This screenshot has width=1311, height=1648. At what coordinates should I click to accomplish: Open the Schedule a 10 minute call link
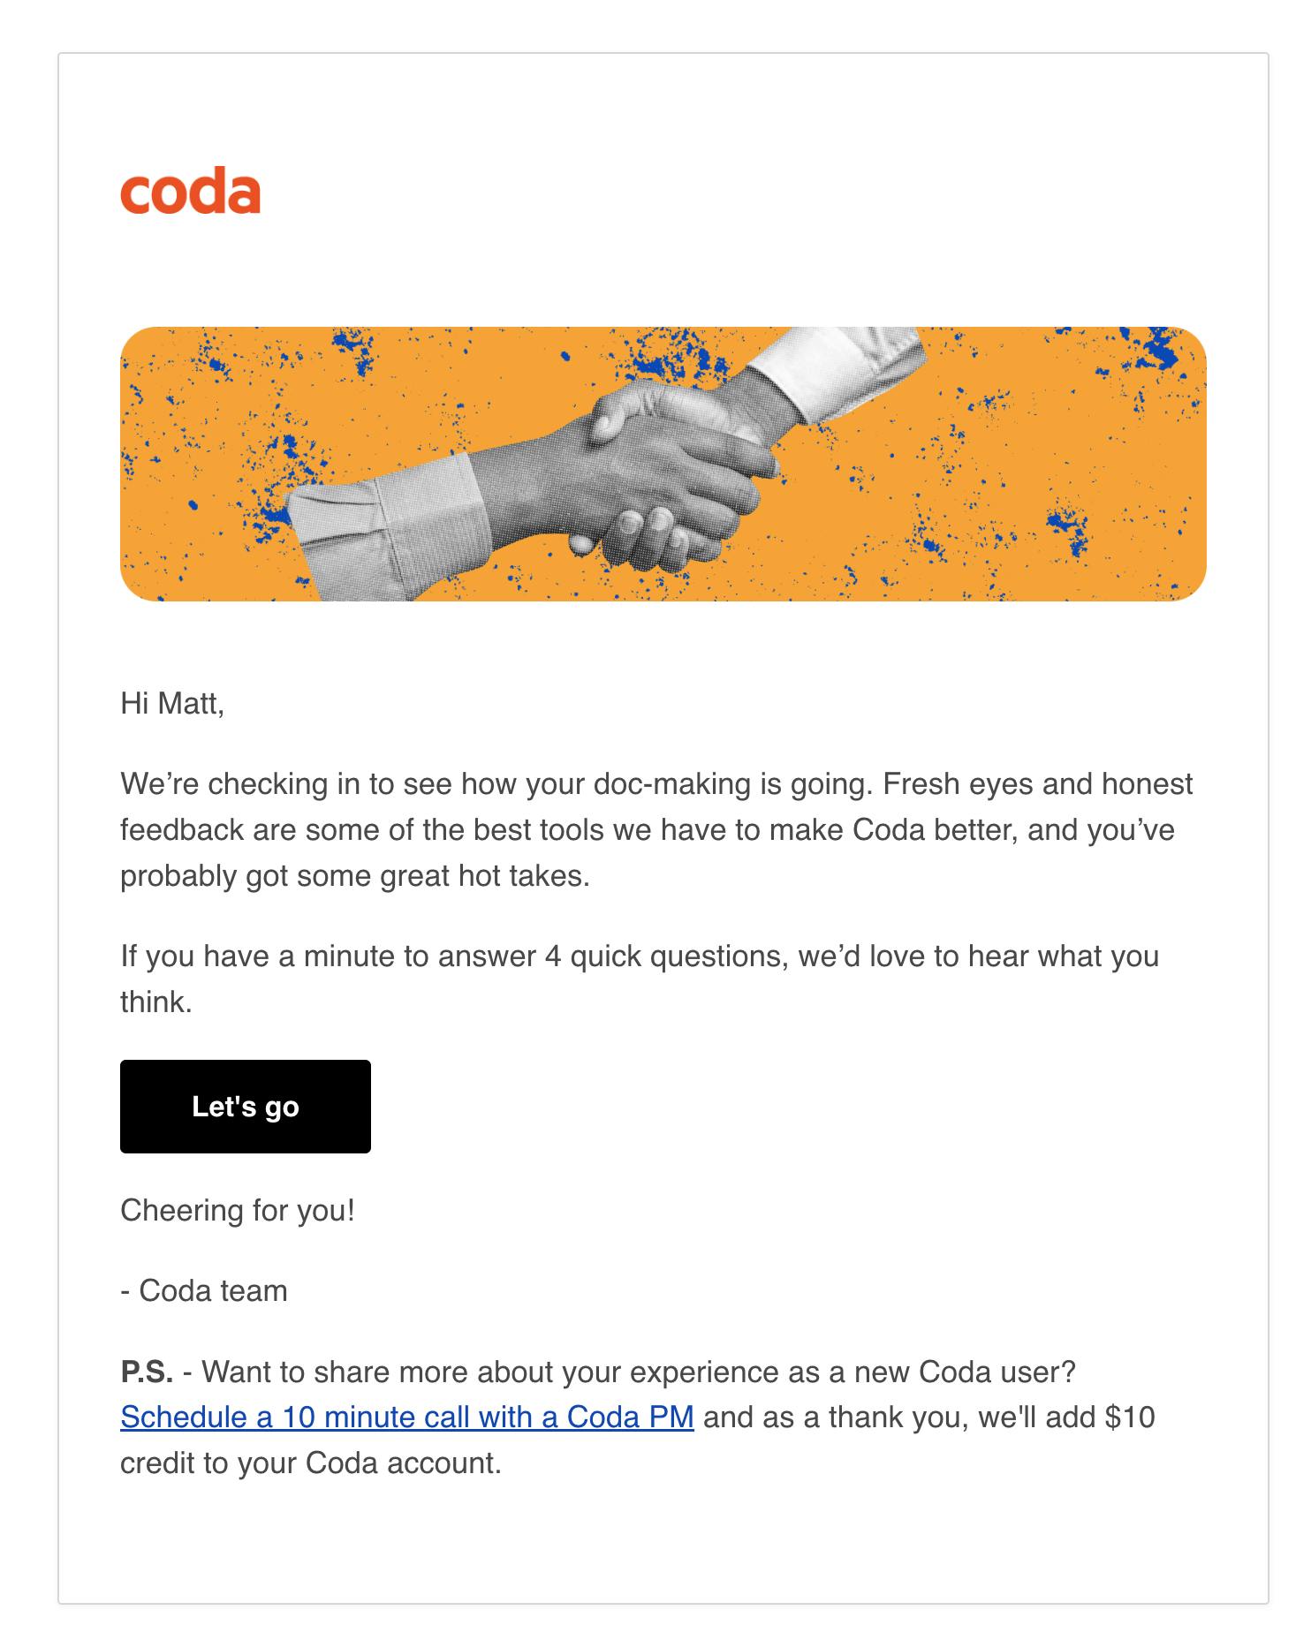[406, 1417]
